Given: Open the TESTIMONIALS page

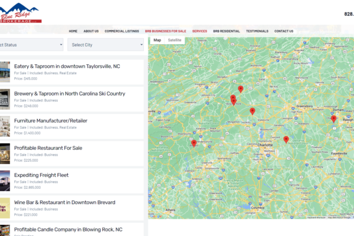Looking at the screenshot, I should coord(257,31).
